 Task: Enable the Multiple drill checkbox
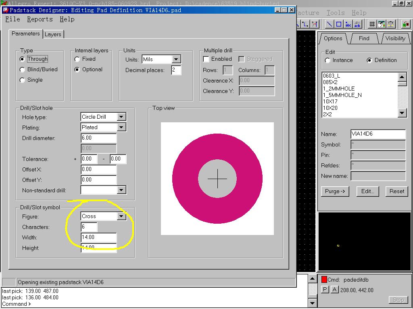[206, 59]
